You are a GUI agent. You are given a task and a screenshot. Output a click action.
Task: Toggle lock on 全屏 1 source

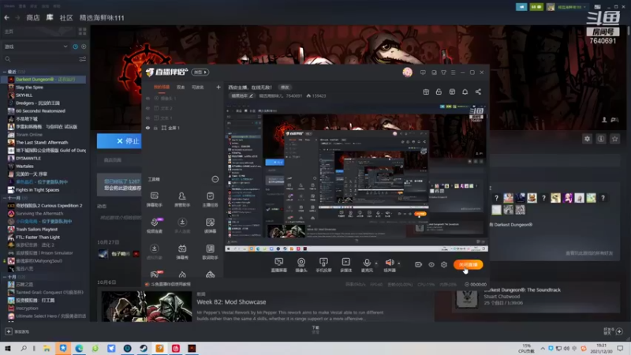pos(155,128)
